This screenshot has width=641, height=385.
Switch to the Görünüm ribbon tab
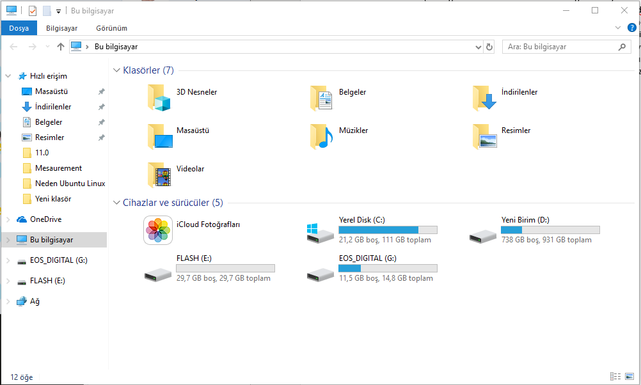coord(111,28)
